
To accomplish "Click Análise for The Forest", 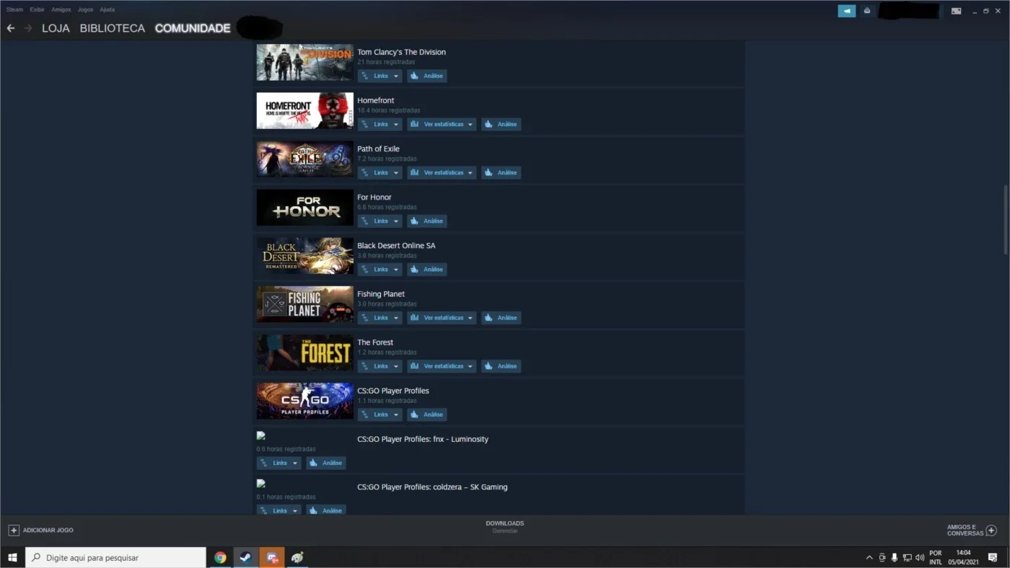I will click(501, 365).
